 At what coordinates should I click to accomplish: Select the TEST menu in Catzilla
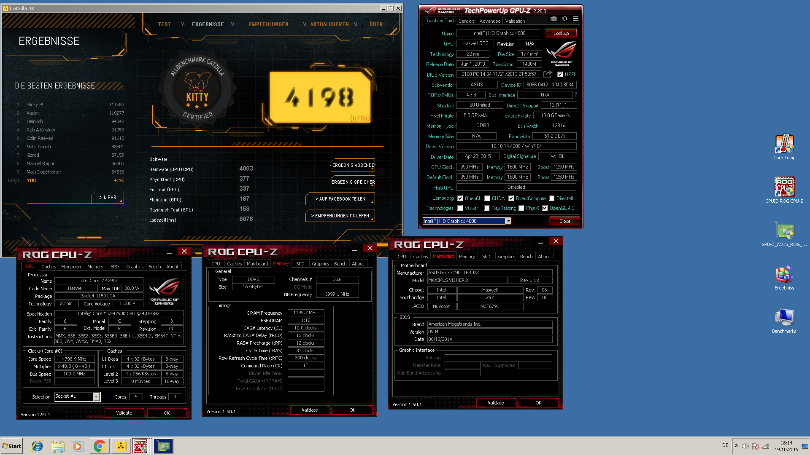164,24
